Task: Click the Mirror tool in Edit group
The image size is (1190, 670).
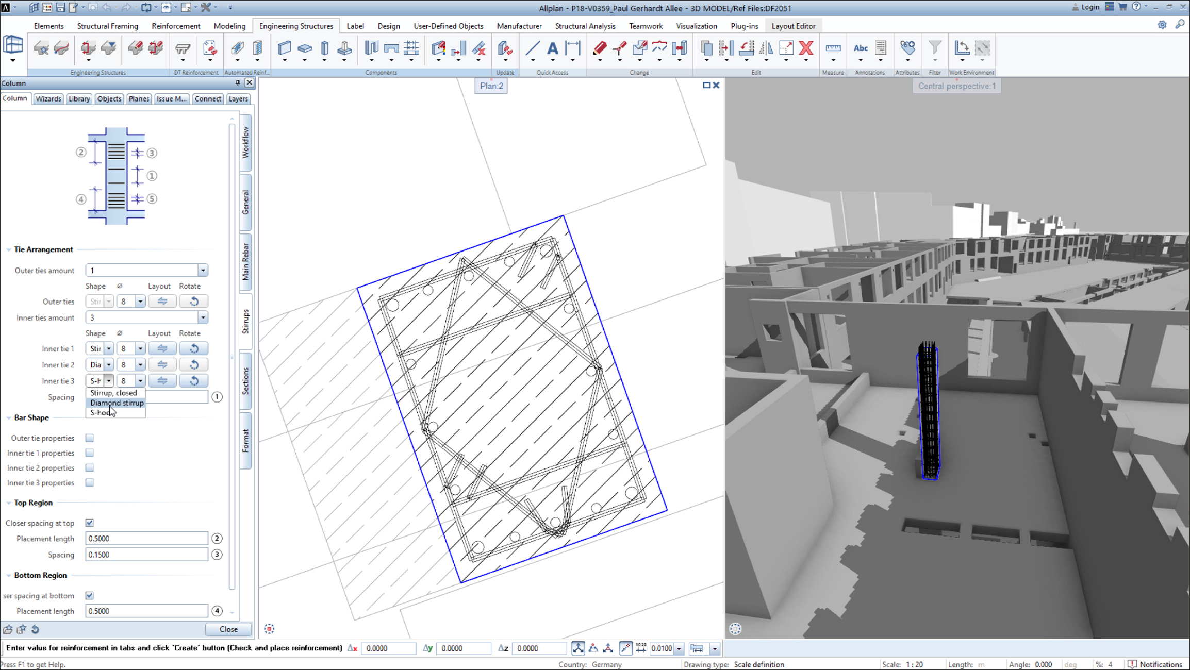Action: (766, 48)
